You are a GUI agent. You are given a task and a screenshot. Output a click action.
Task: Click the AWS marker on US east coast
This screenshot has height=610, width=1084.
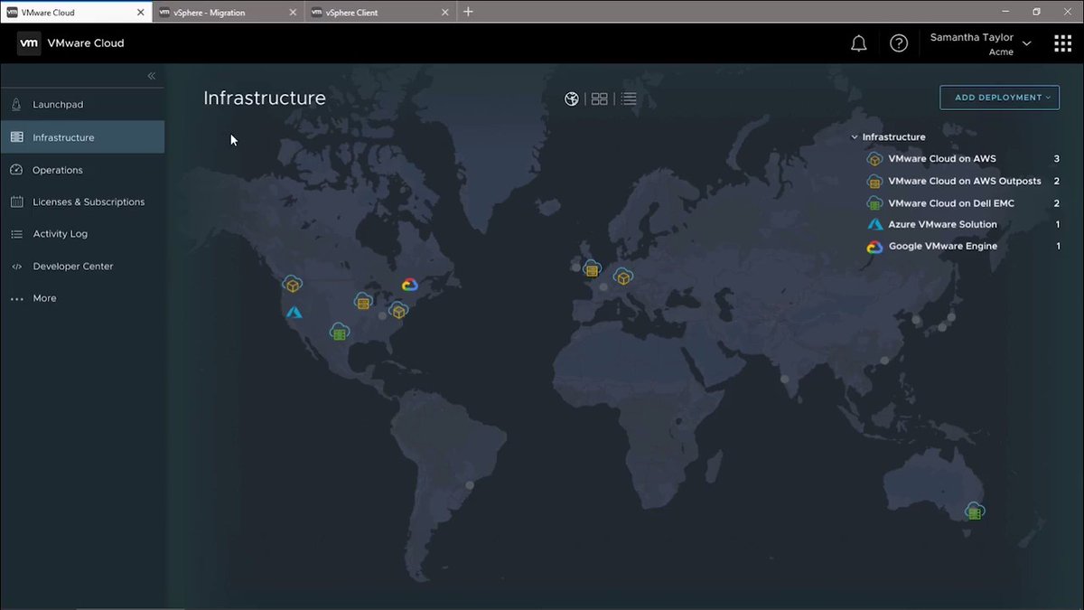point(397,311)
